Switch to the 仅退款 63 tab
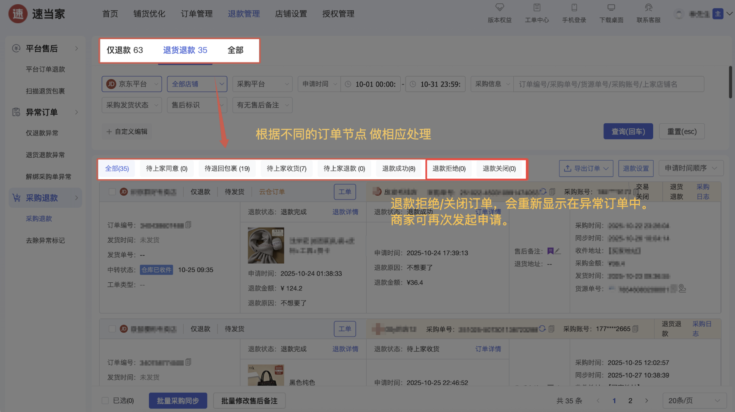This screenshot has width=735, height=412. tap(125, 50)
